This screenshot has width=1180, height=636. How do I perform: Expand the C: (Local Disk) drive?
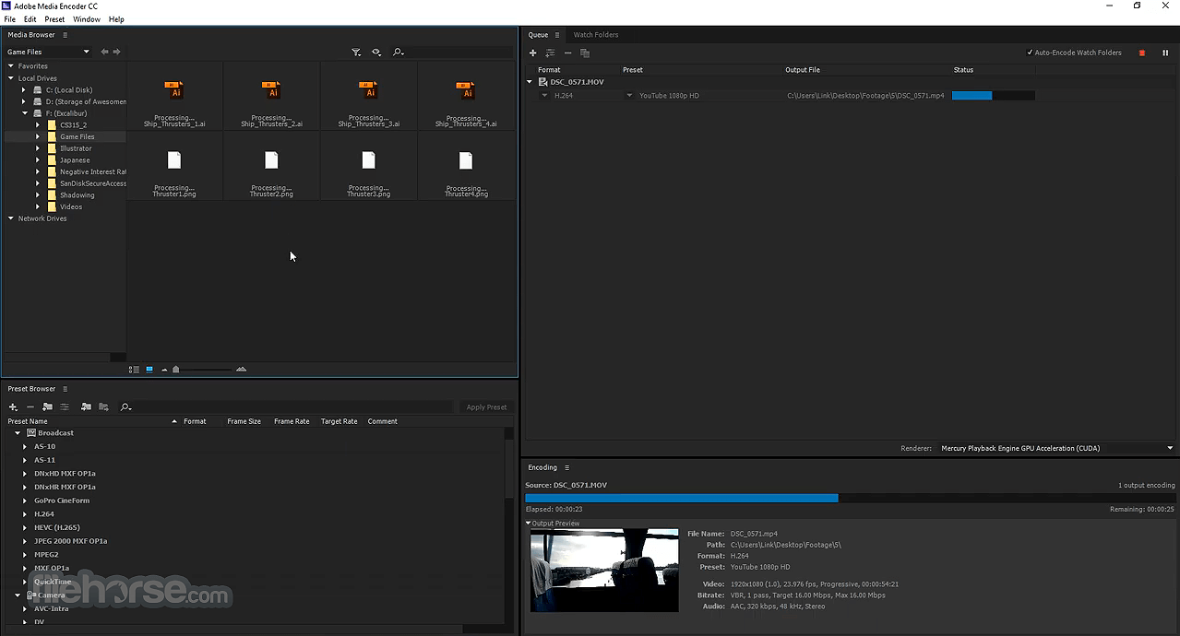tap(25, 90)
